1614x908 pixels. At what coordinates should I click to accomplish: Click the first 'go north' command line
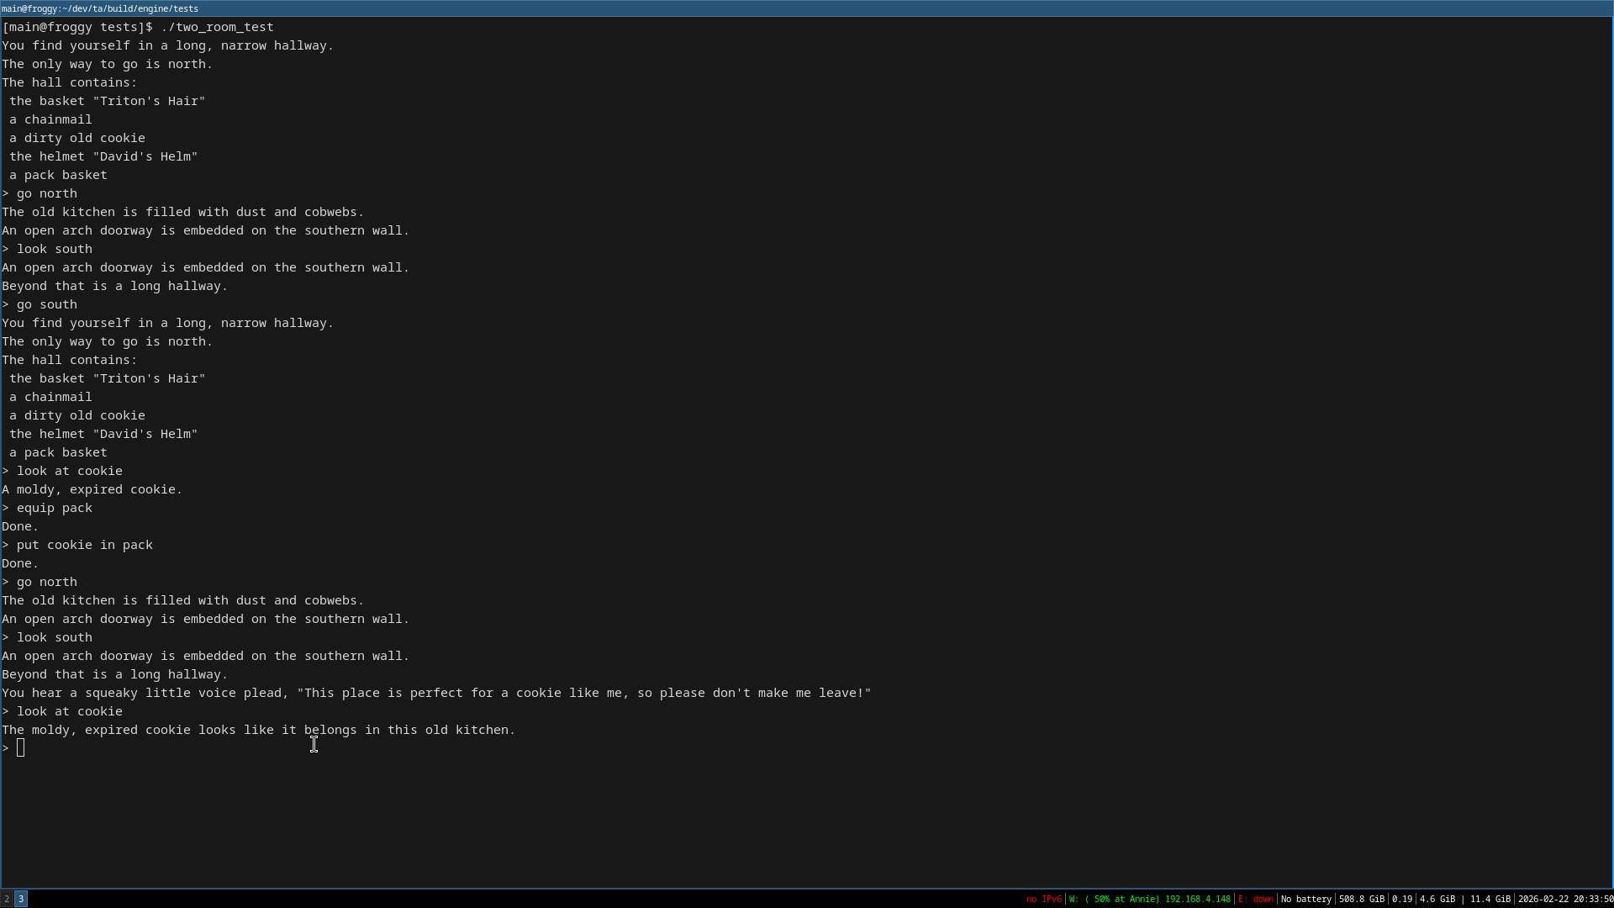point(46,193)
